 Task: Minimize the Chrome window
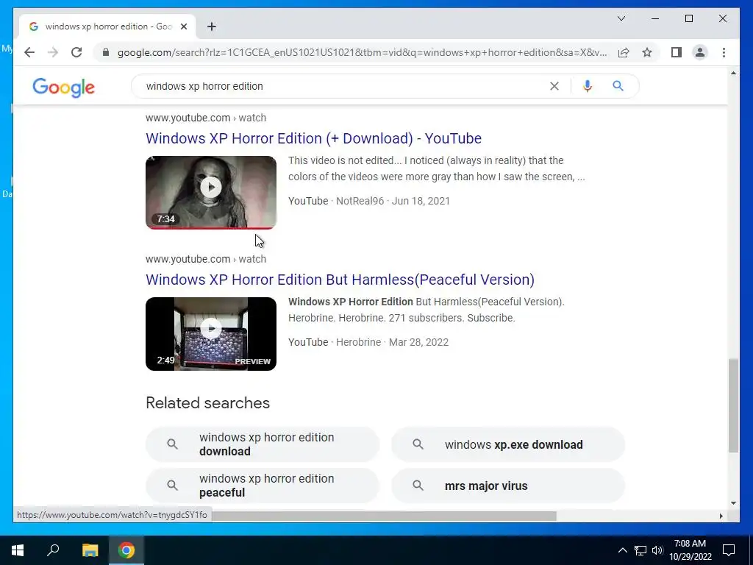pyautogui.click(x=655, y=18)
